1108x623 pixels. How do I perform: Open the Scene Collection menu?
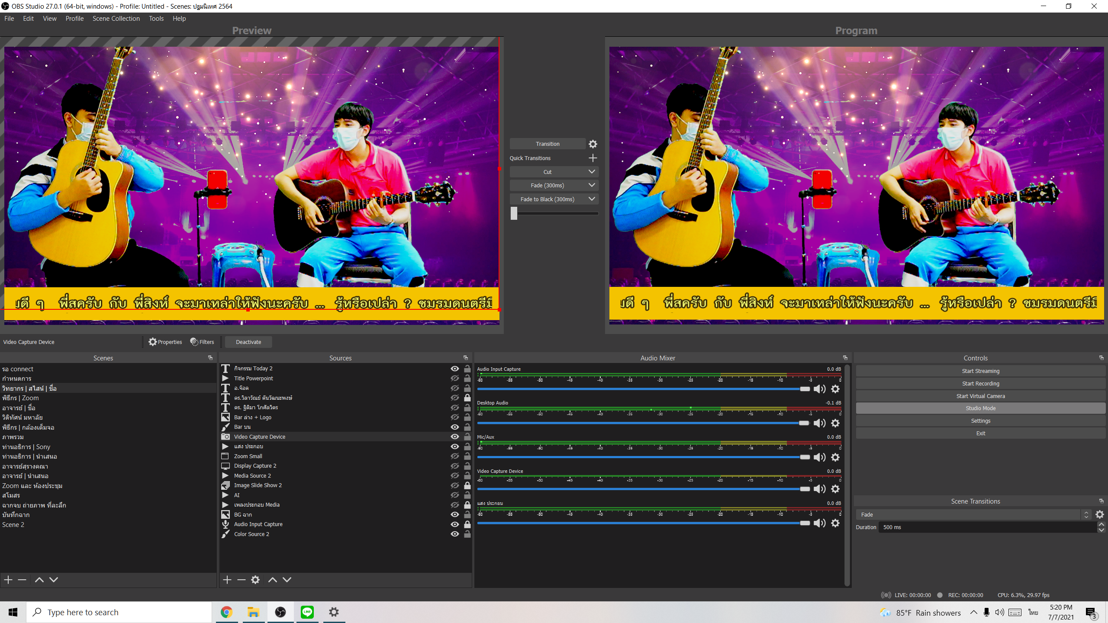click(116, 19)
